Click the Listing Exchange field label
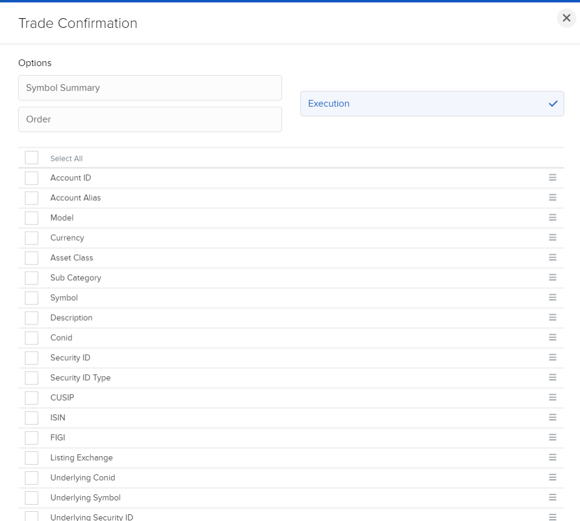The width and height of the screenshot is (580, 521). (81, 457)
